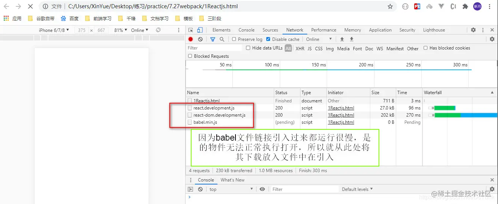Open initiator link of react.development.js
This screenshot has height=204, width=498.
pyautogui.click(x=341, y=108)
